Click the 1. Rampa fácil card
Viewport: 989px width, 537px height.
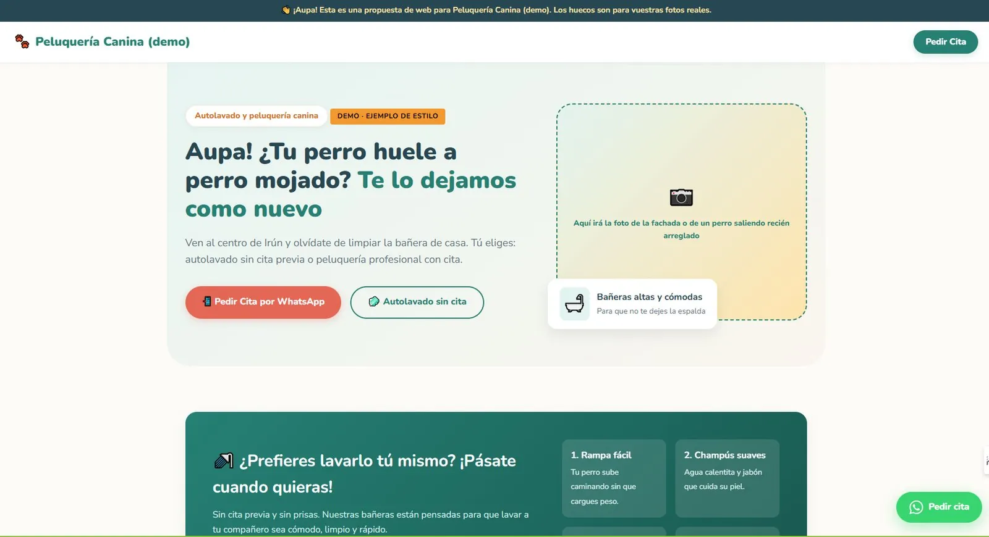(614, 478)
